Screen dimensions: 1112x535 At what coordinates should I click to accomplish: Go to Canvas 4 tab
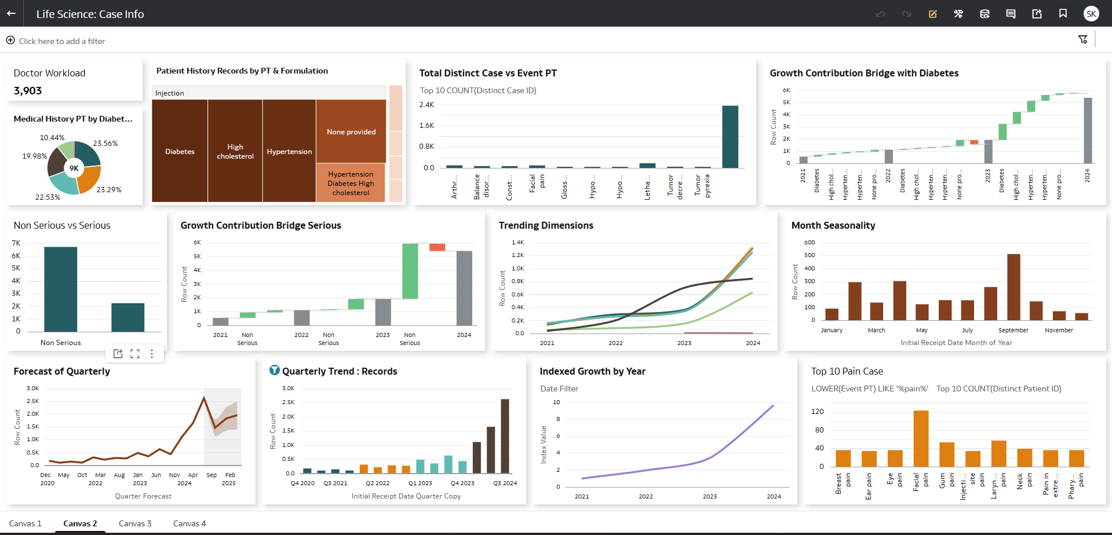coord(189,523)
